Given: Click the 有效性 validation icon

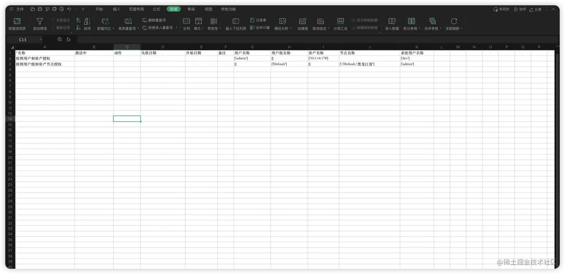Looking at the screenshot, I should (214, 21).
